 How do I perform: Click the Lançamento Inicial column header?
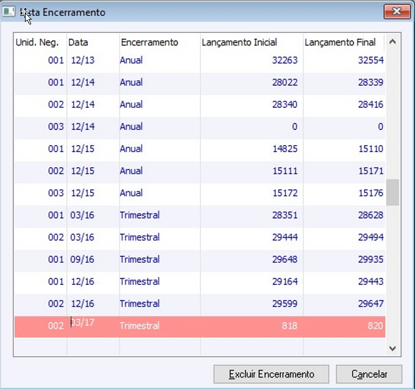pyautogui.click(x=239, y=42)
